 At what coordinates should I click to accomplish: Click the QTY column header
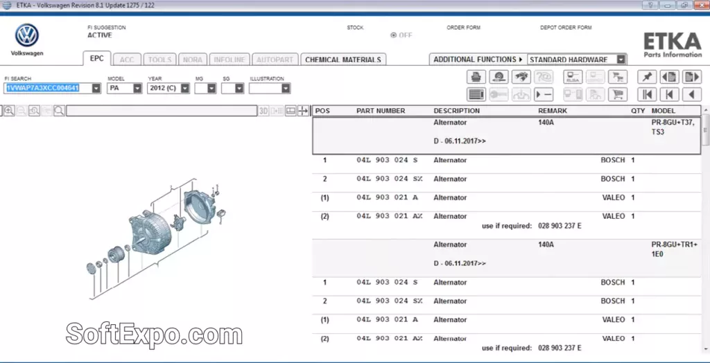pyautogui.click(x=638, y=111)
